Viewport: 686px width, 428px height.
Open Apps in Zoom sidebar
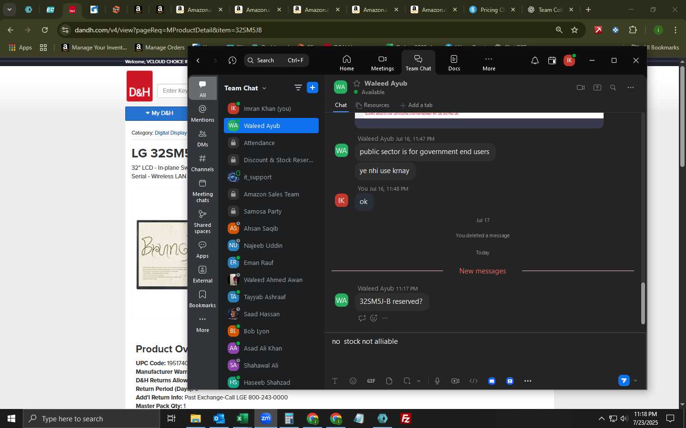(x=202, y=250)
